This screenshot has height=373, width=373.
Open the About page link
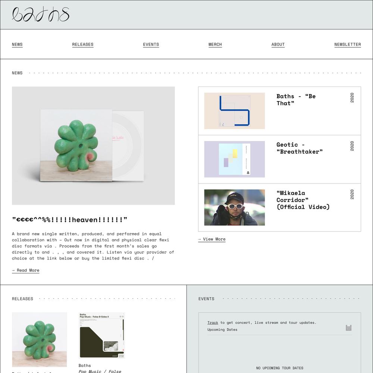click(x=278, y=44)
